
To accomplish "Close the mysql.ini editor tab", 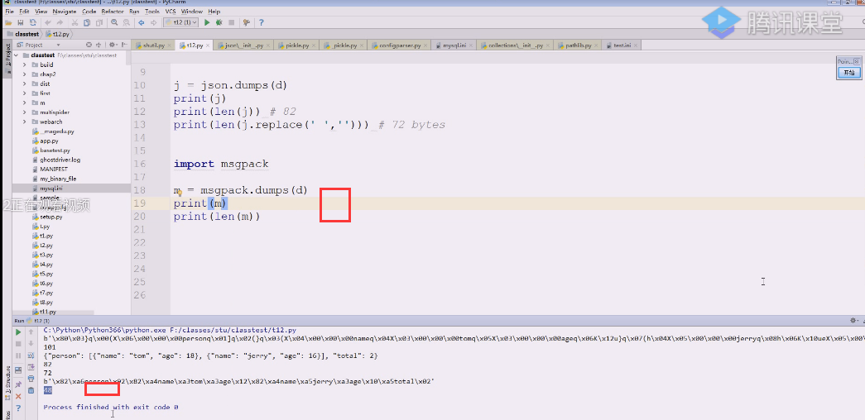I will tap(470, 45).
